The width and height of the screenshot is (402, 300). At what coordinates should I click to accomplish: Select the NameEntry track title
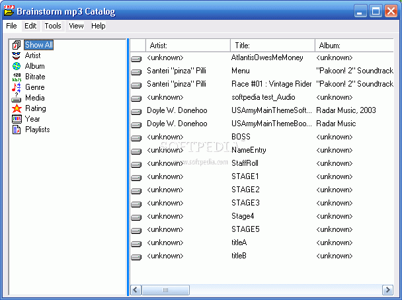coord(249,150)
